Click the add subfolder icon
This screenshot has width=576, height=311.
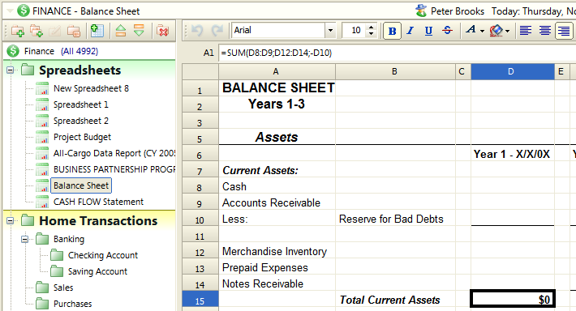point(37,31)
